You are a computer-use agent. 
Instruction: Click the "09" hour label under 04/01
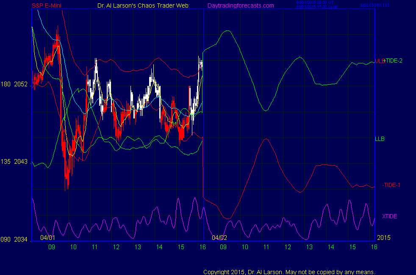(x=52, y=247)
